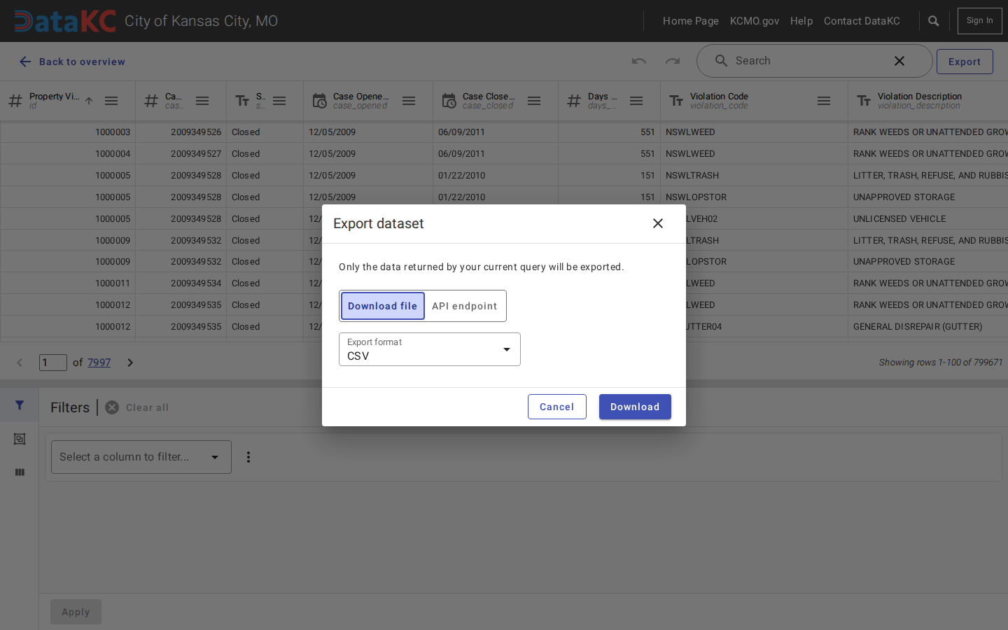Close the Export dataset dialog
Viewport: 1008px width, 630px height.
coord(658,223)
